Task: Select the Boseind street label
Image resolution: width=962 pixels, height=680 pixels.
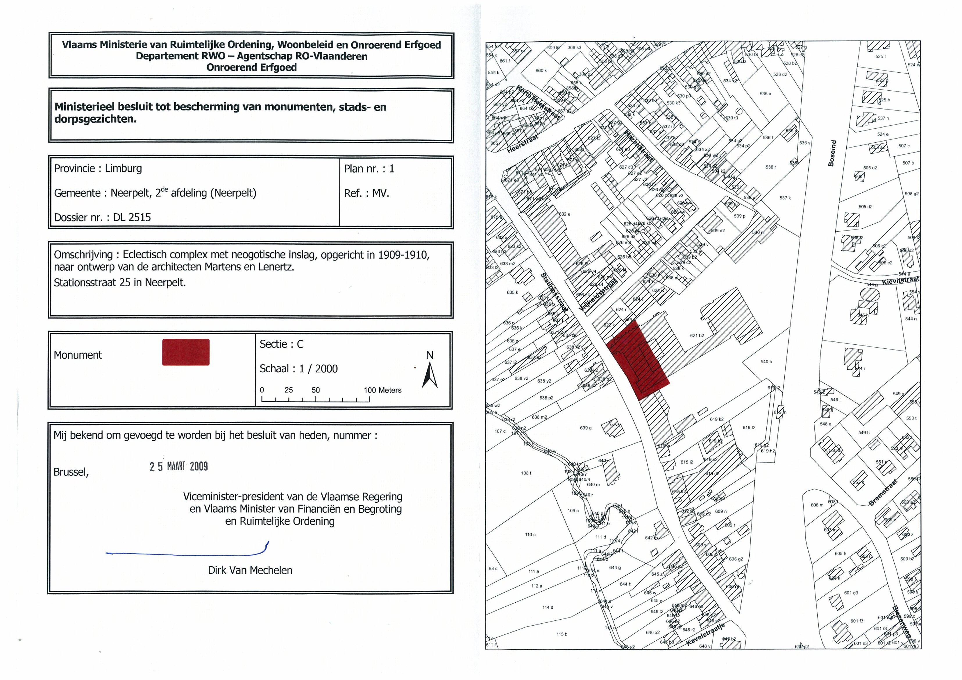Action: pos(833,153)
